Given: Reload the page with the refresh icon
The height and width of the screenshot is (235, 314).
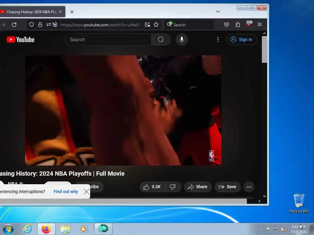Looking at the screenshot, I should 14,25.
